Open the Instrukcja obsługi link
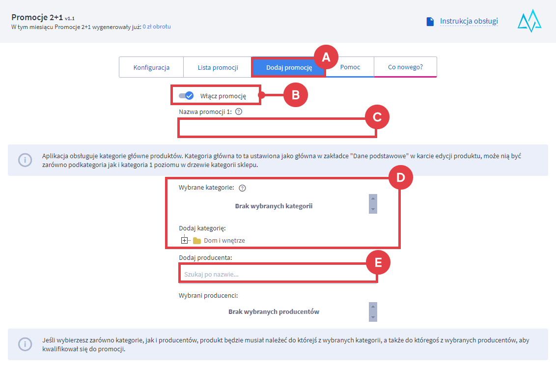Screen dimensions: 556x365 click(x=469, y=21)
